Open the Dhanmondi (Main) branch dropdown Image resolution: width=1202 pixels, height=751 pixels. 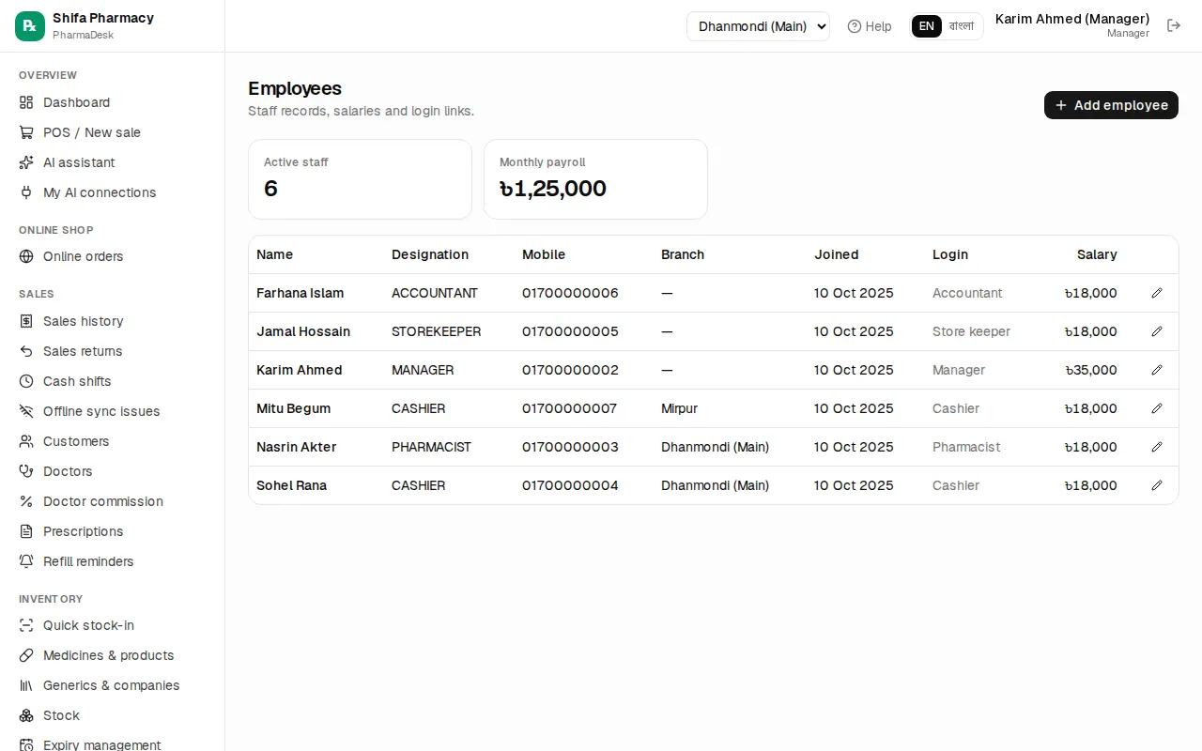758,26
